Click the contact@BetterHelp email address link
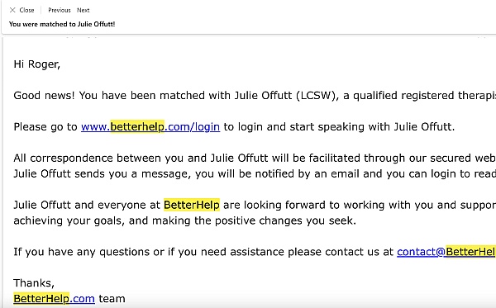The height and width of the screenshot is (308, 496). point(446,252)
